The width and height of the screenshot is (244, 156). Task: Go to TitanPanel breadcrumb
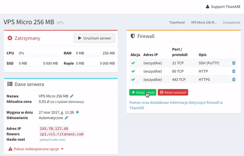[x=177, y=22]
